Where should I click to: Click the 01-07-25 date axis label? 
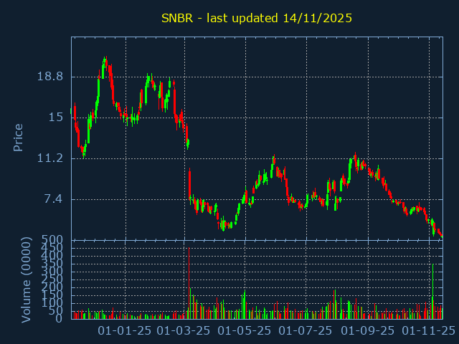[306, 330]
